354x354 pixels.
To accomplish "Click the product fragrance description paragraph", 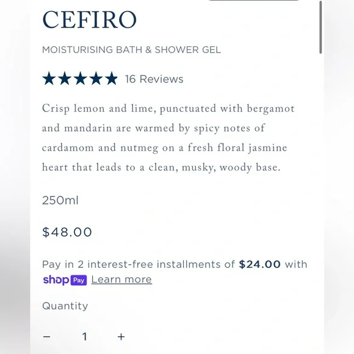I will [x=168, y=138].
